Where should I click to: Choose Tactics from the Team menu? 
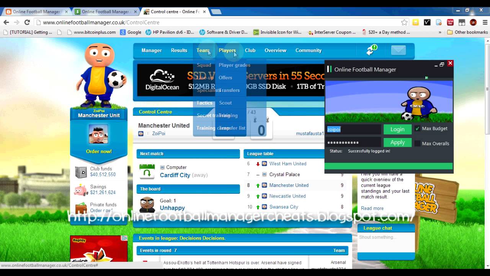[204, 103]
